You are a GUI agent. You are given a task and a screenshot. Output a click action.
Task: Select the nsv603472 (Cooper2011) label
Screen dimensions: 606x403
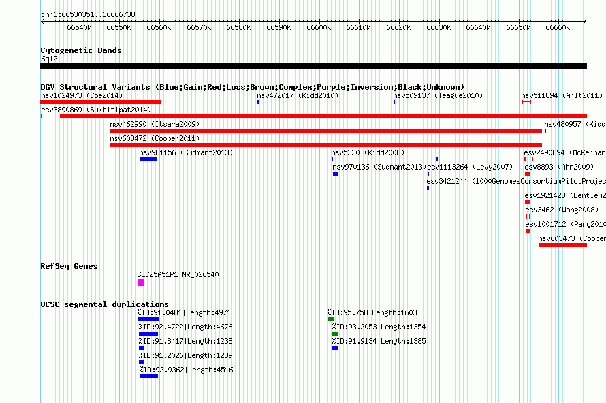pos(155,138)
